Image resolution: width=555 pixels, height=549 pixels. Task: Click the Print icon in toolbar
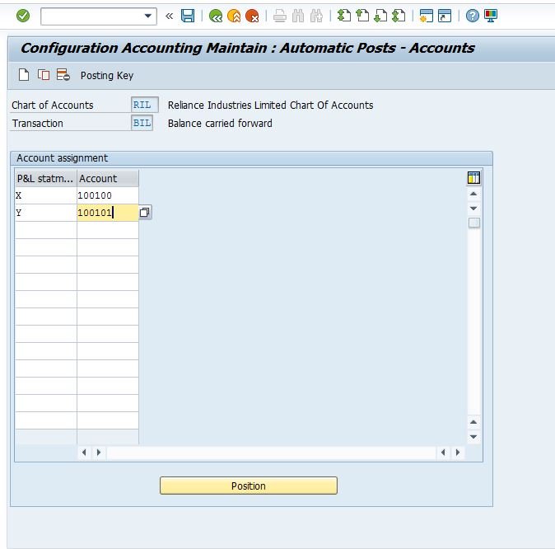point(280,16)
